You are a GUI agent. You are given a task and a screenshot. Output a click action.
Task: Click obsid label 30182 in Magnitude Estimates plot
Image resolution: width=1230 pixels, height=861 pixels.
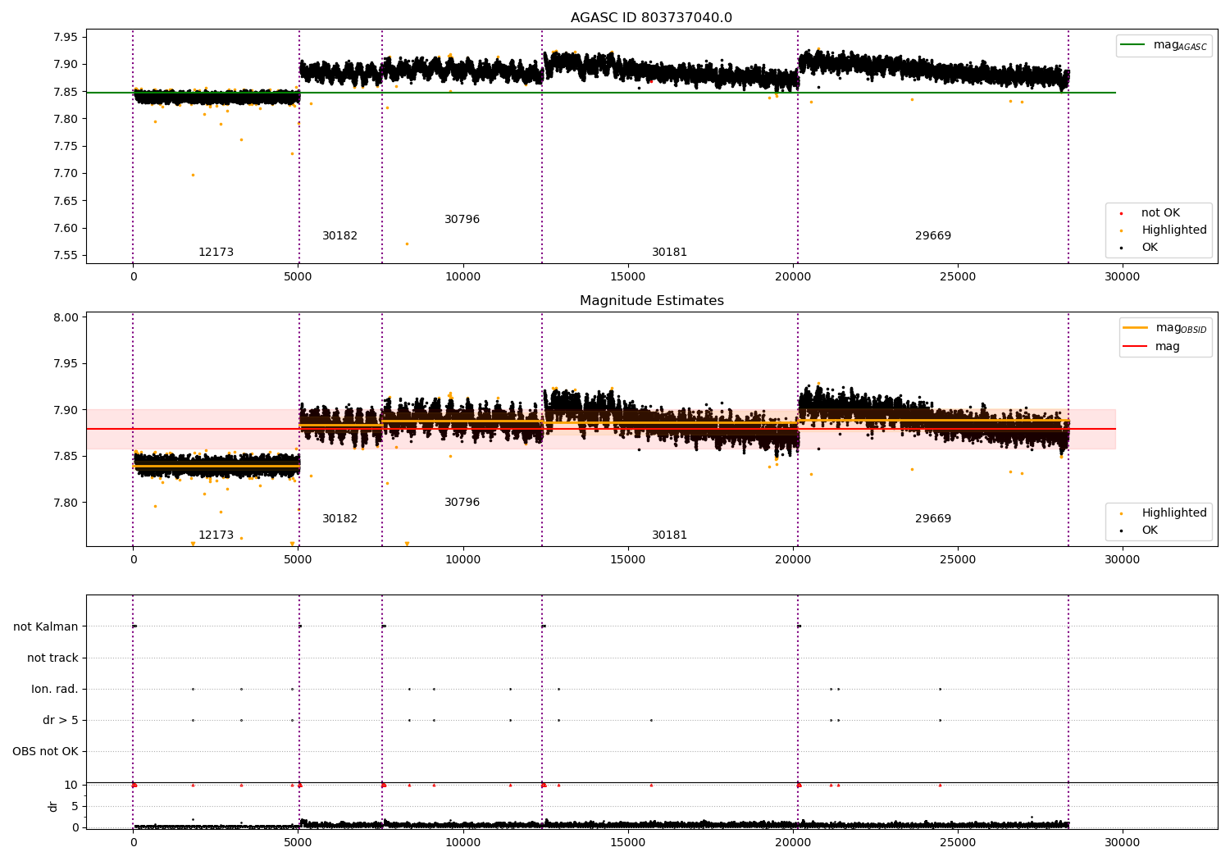(339, 519)
